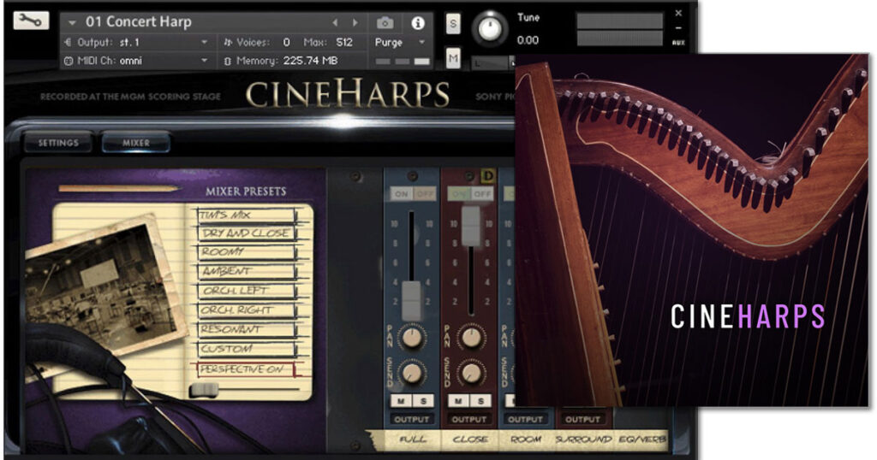Click the aux button in header
The image size is (877, 460).
pos(678,43)
